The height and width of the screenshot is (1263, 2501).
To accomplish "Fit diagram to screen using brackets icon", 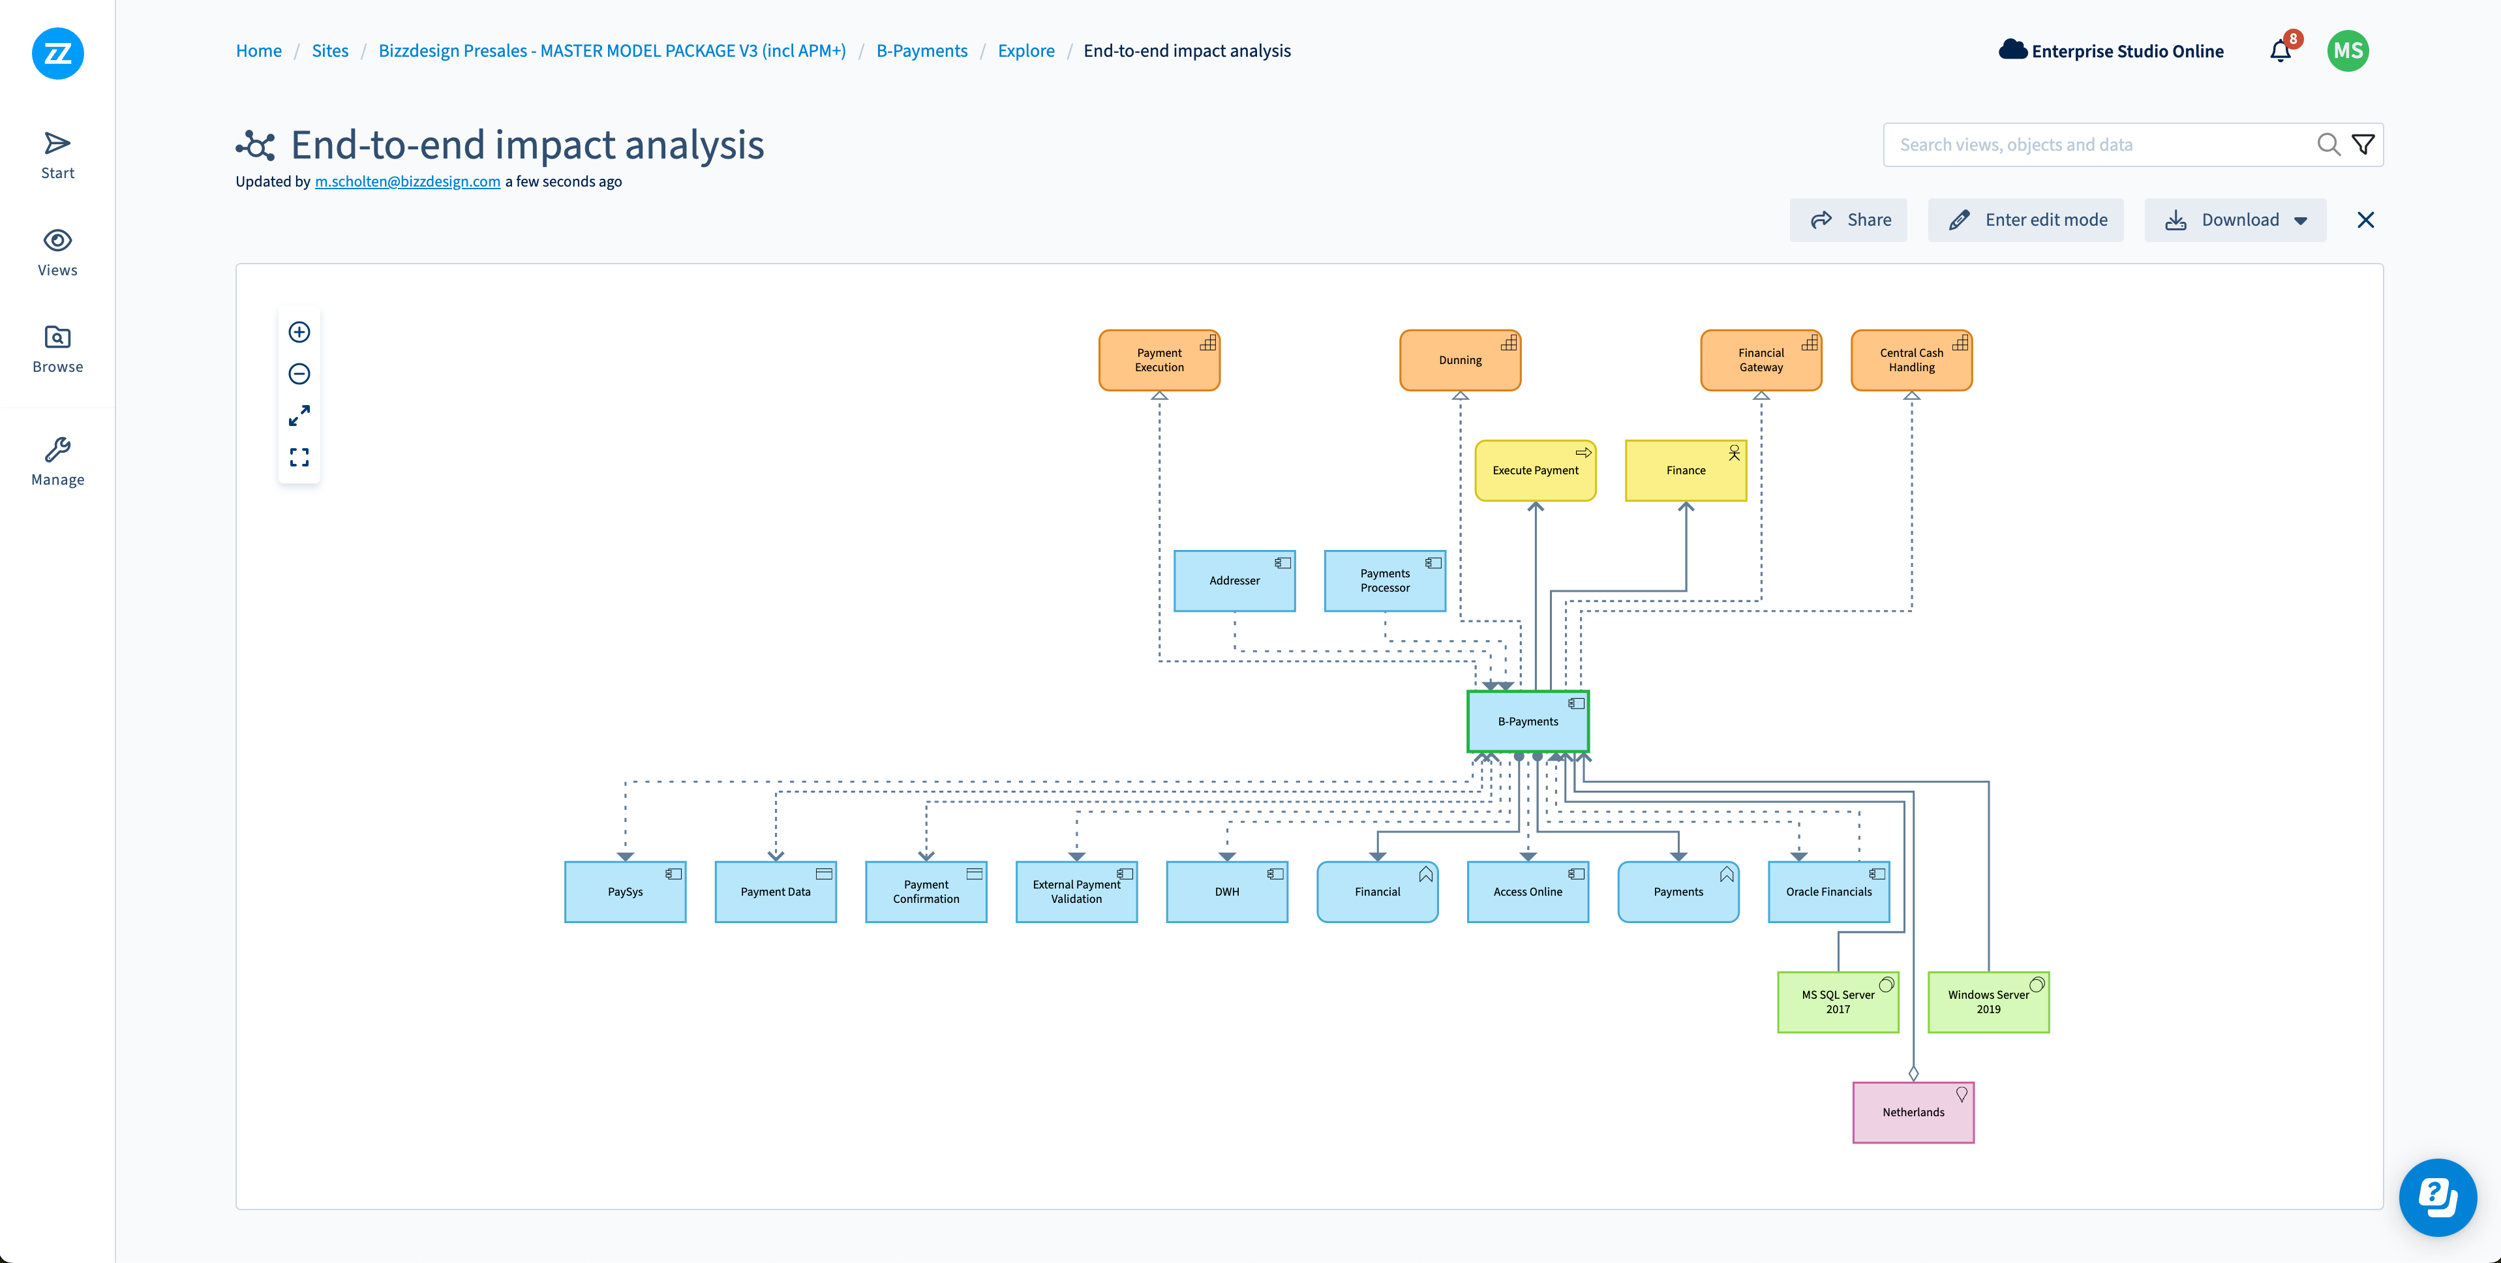I will tap(299, 457).
